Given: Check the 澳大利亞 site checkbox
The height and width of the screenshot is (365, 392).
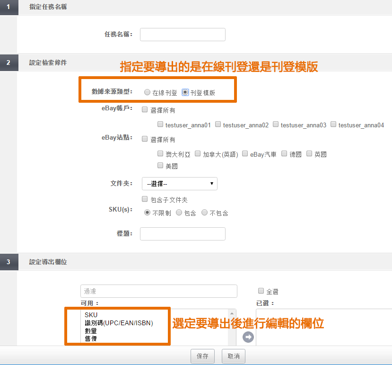Looking at the screenshot, I should pyautogui.click(x=160, y=153).
